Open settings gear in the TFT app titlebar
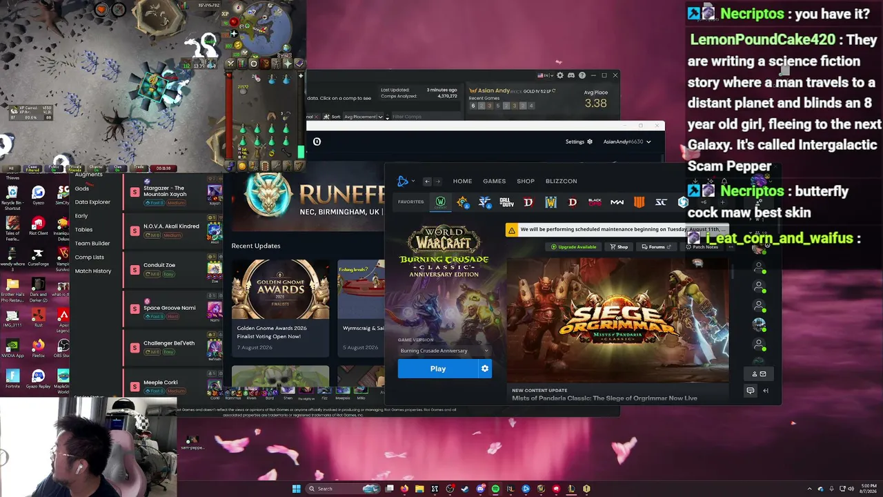Image resolution: width=883 pixels, height=497 pixels. [559, 75]
